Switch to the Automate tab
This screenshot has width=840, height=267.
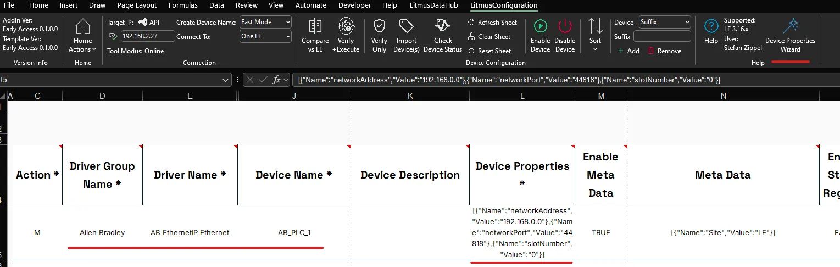[x=311, y=5]
